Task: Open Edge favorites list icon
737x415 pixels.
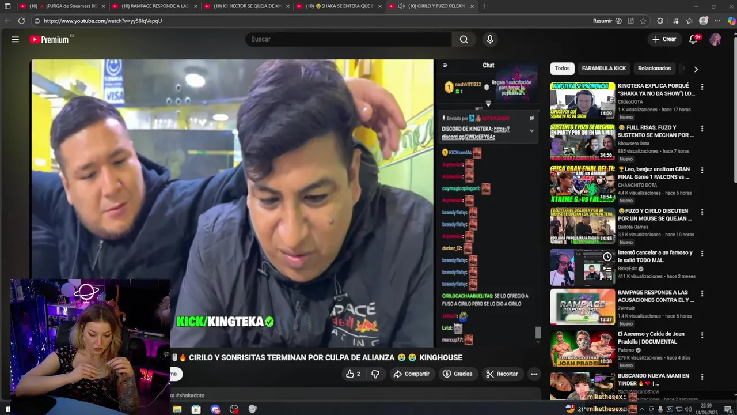Action: [x=690, y=21]
